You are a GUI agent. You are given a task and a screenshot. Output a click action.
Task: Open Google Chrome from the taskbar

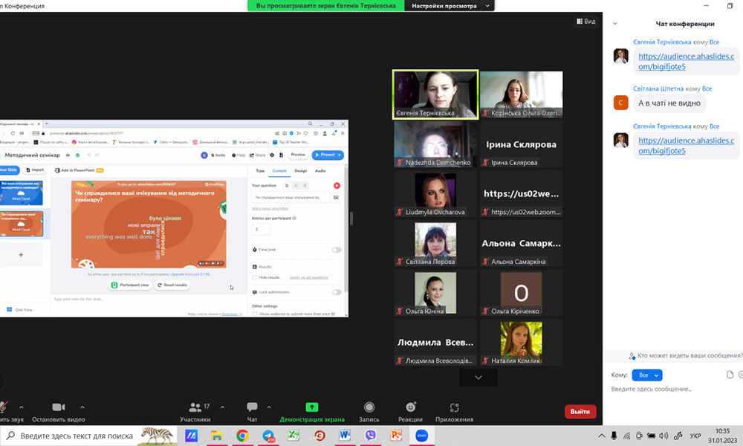tap(242, 435)
